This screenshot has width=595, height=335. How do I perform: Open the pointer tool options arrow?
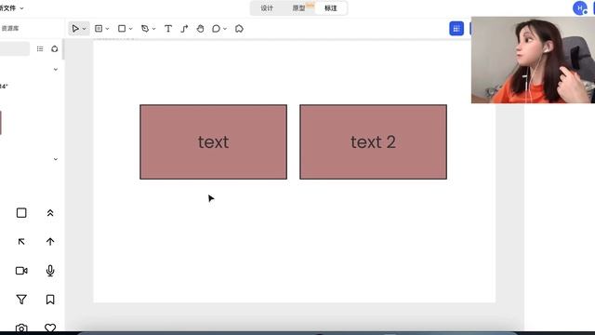coord(85,29)
